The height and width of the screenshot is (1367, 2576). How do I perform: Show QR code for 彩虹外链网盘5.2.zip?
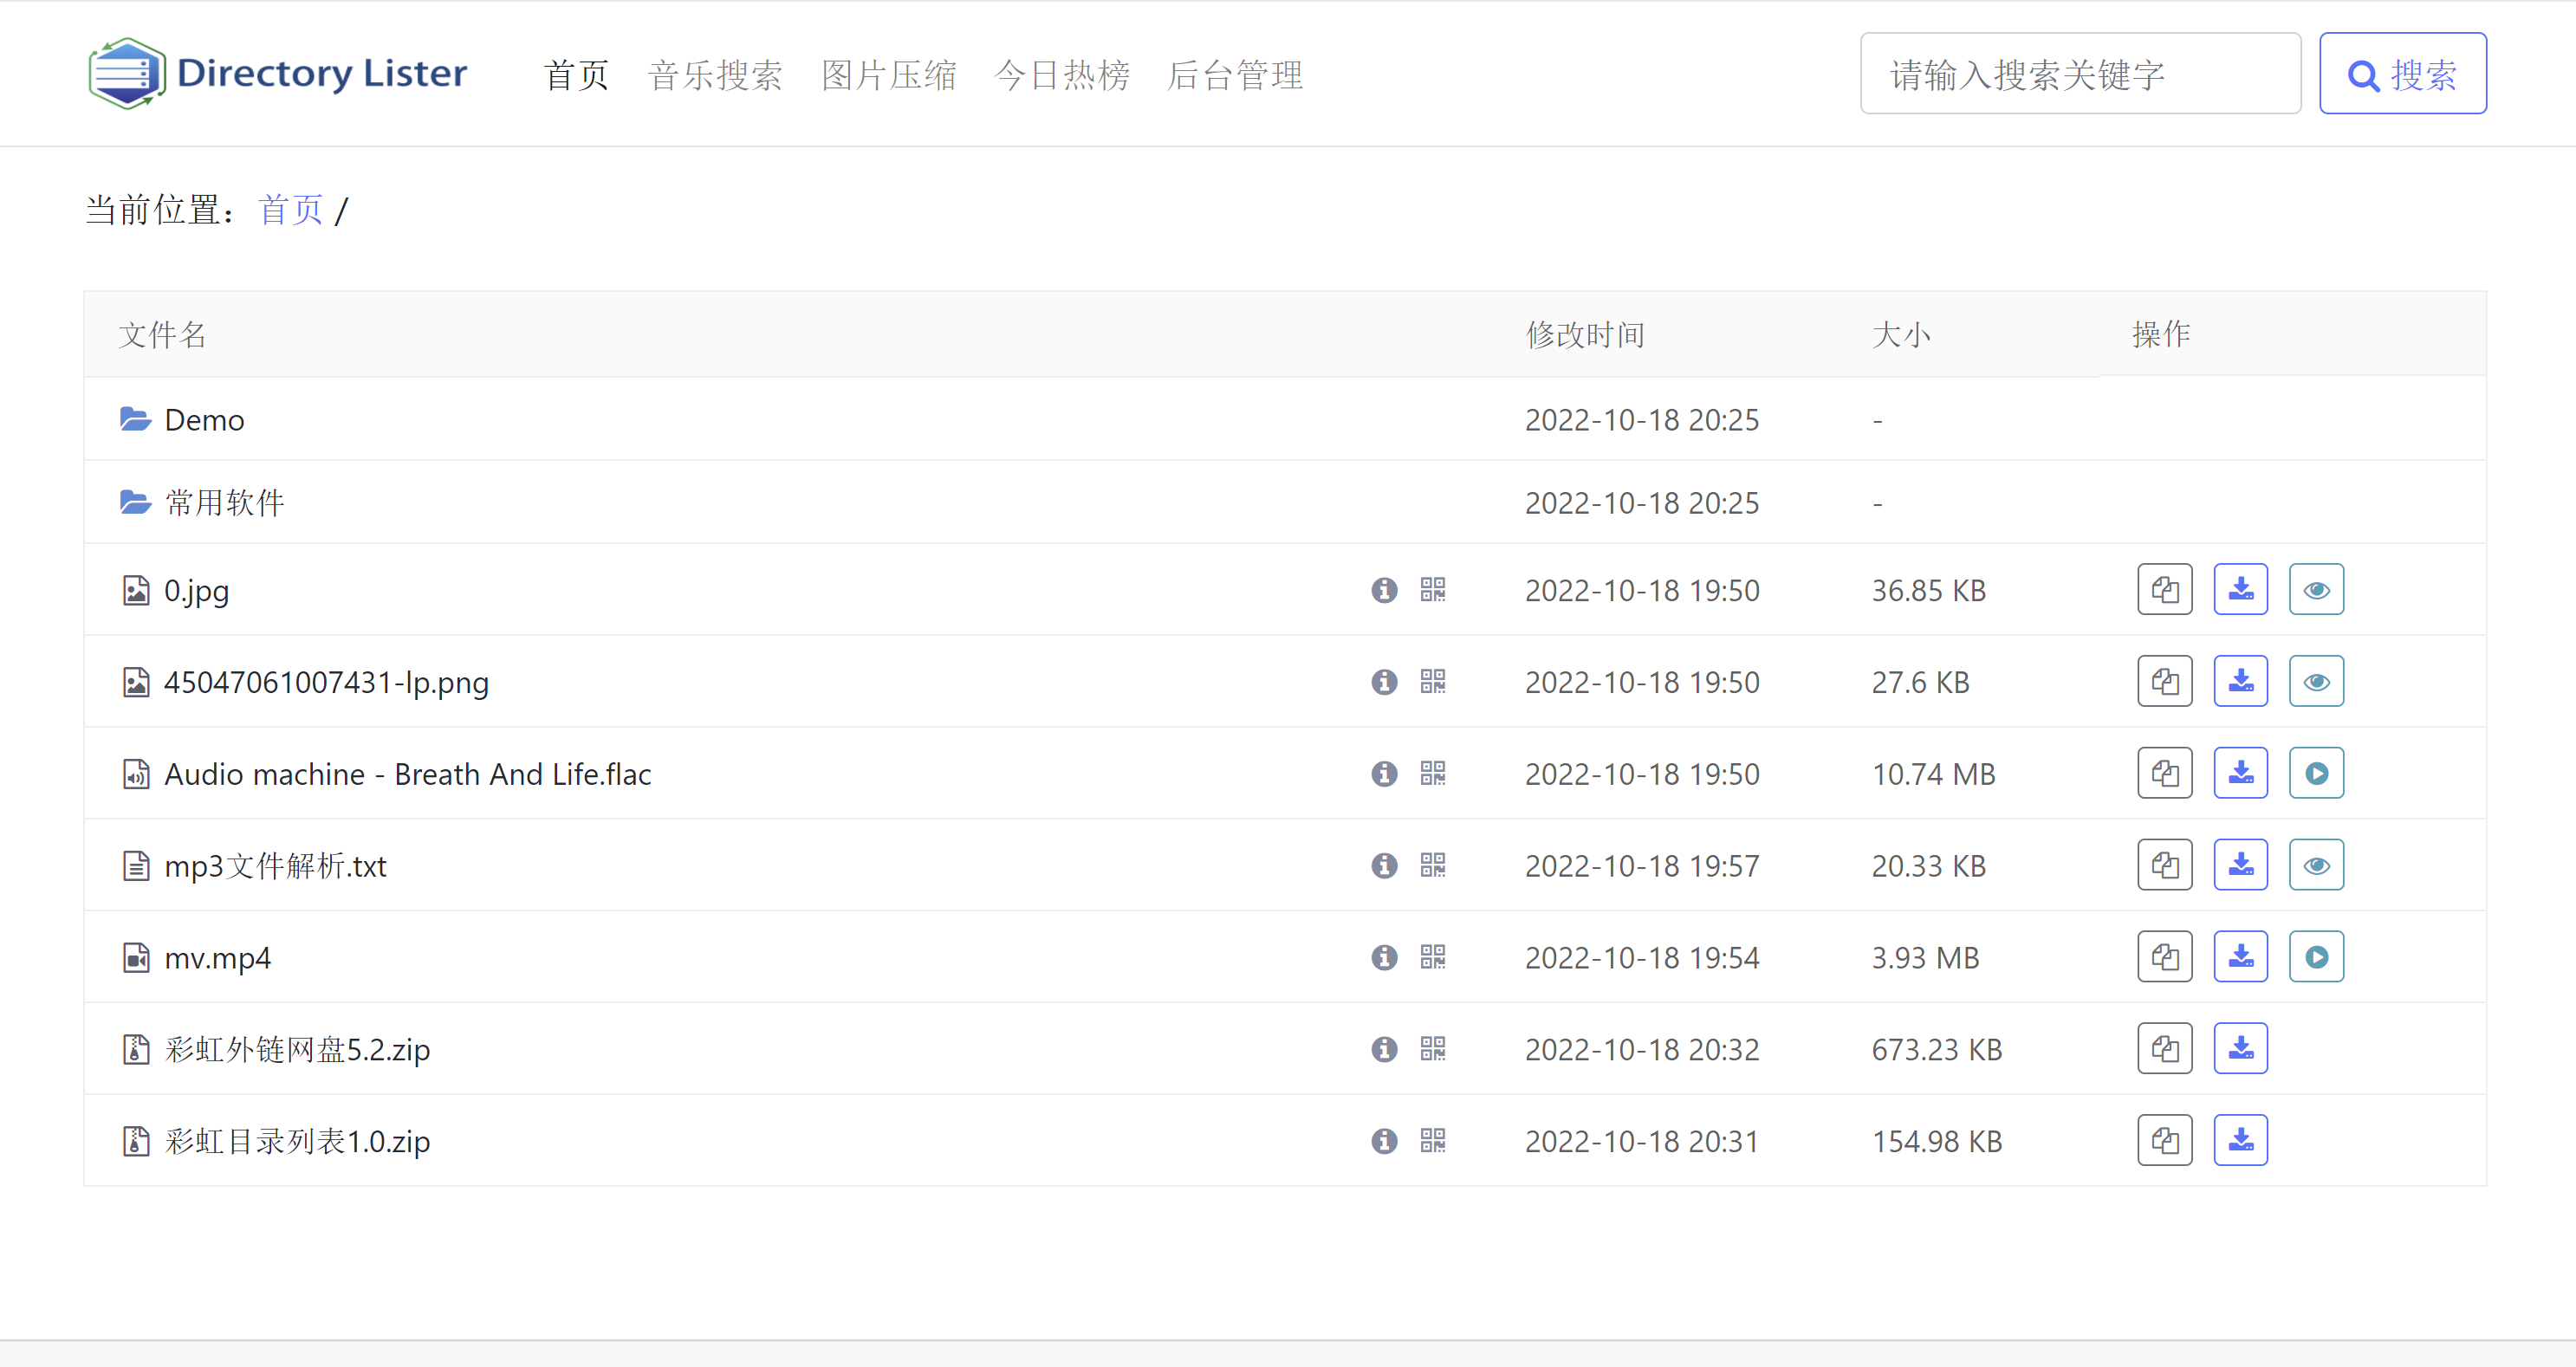pyautogui.click(x=1432, y=1049)
